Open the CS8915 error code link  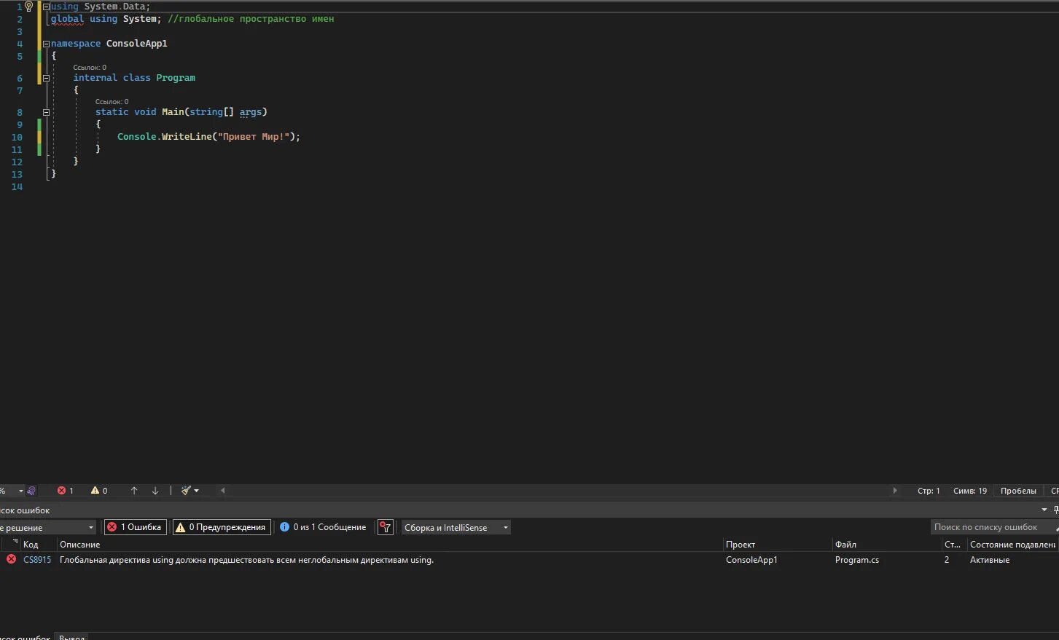[x=37, y=560]
